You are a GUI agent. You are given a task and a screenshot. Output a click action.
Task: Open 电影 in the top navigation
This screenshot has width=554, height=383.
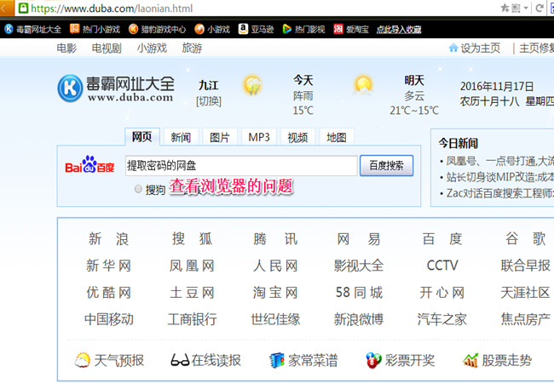(66, 48)
